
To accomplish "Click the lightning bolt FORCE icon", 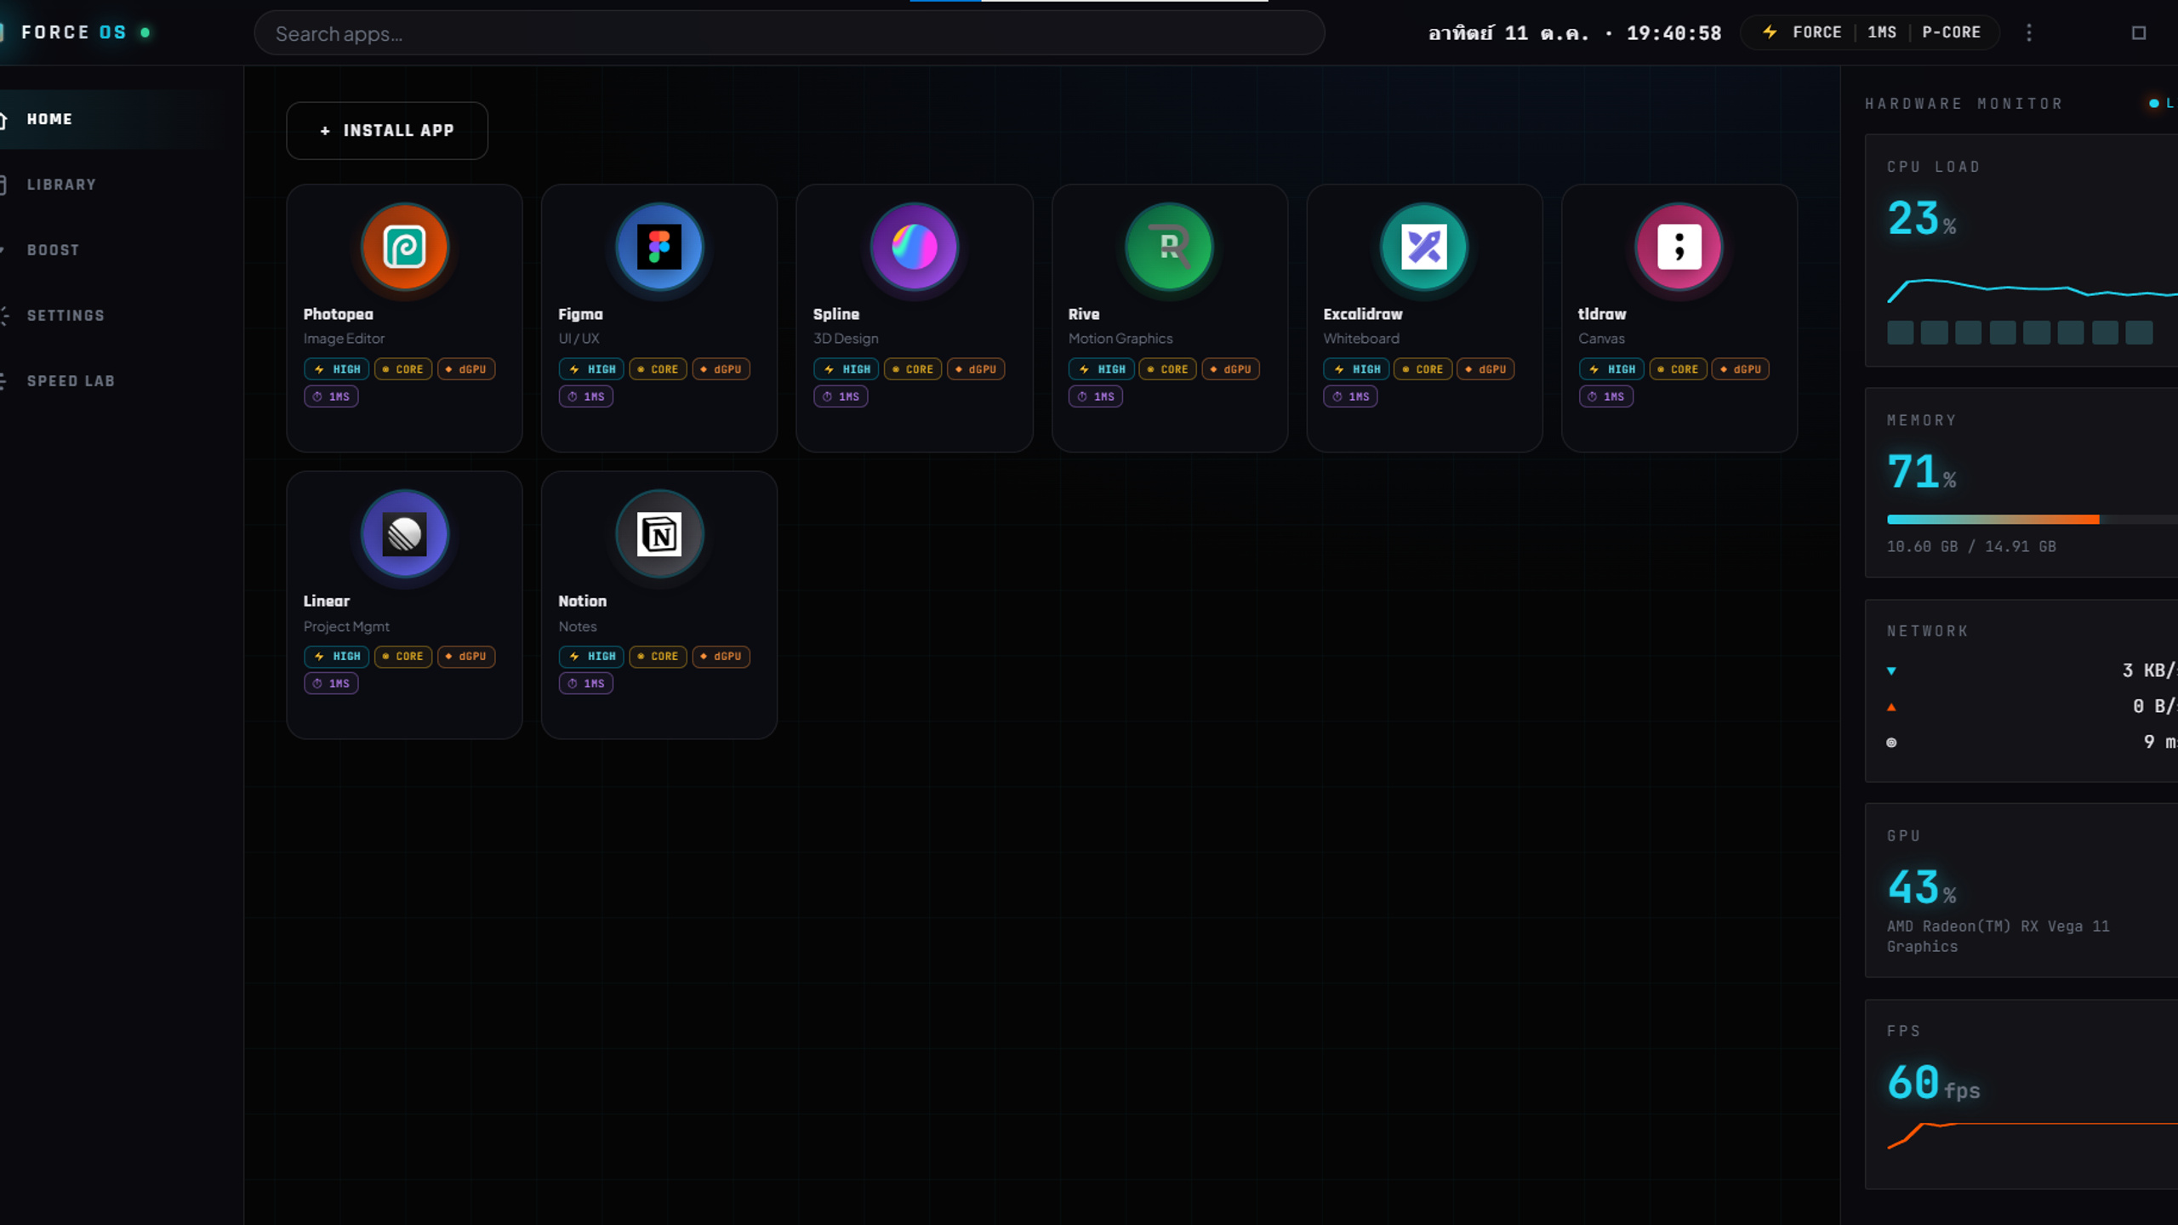I will (1770, 32).
